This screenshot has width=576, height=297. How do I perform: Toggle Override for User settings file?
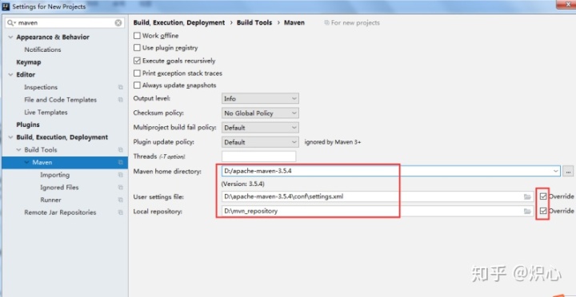(543, 196)
